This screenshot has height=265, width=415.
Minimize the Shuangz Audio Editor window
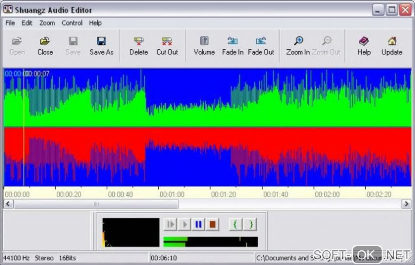[378, 10]
